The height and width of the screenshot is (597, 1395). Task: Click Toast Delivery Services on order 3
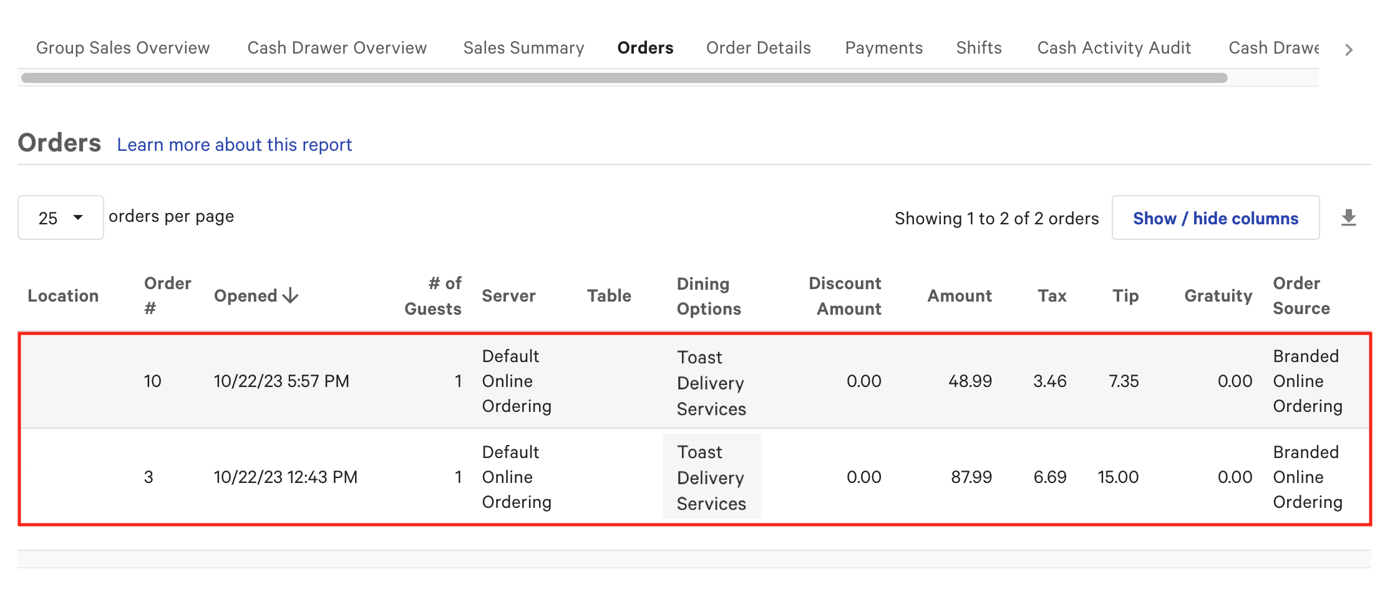pyautogui.click(x=711, y=477)
